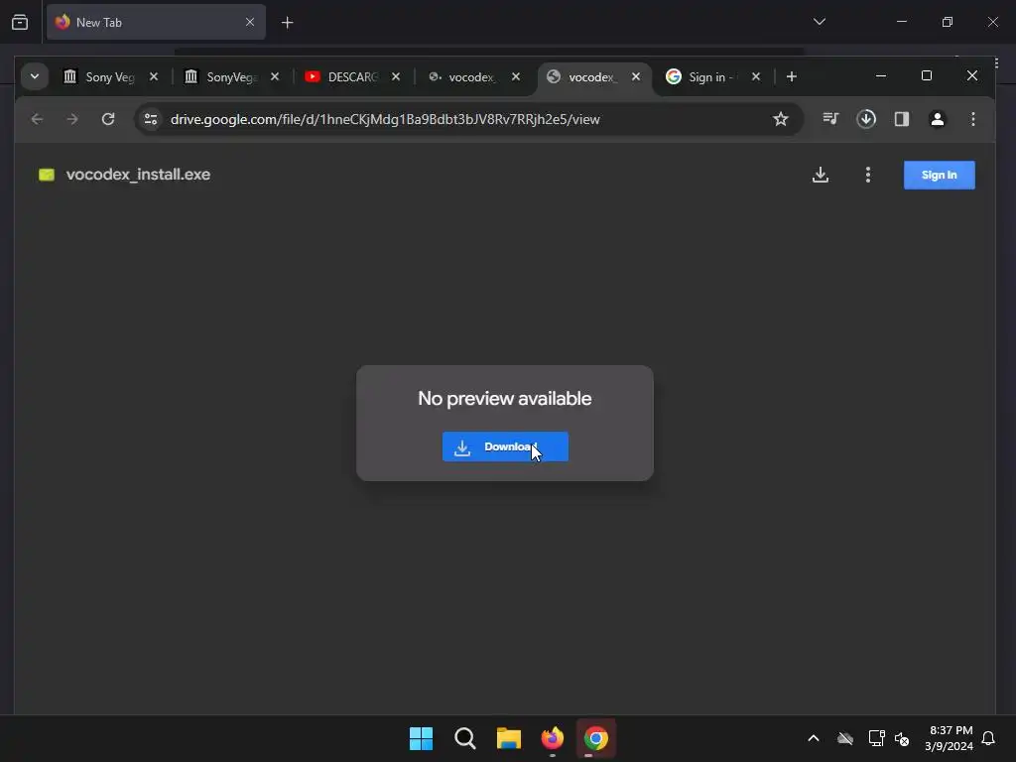Viewport: 1016px width, 762px height.
Task: Click the Drive header download icon
Action: (x=821, y=175)
